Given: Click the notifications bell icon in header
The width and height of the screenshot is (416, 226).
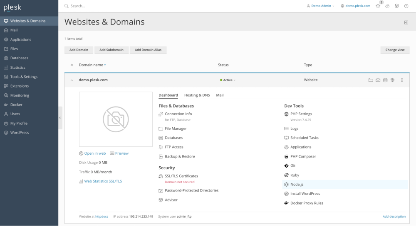Looking at the screenshot, I should click(x=378, y=6).
